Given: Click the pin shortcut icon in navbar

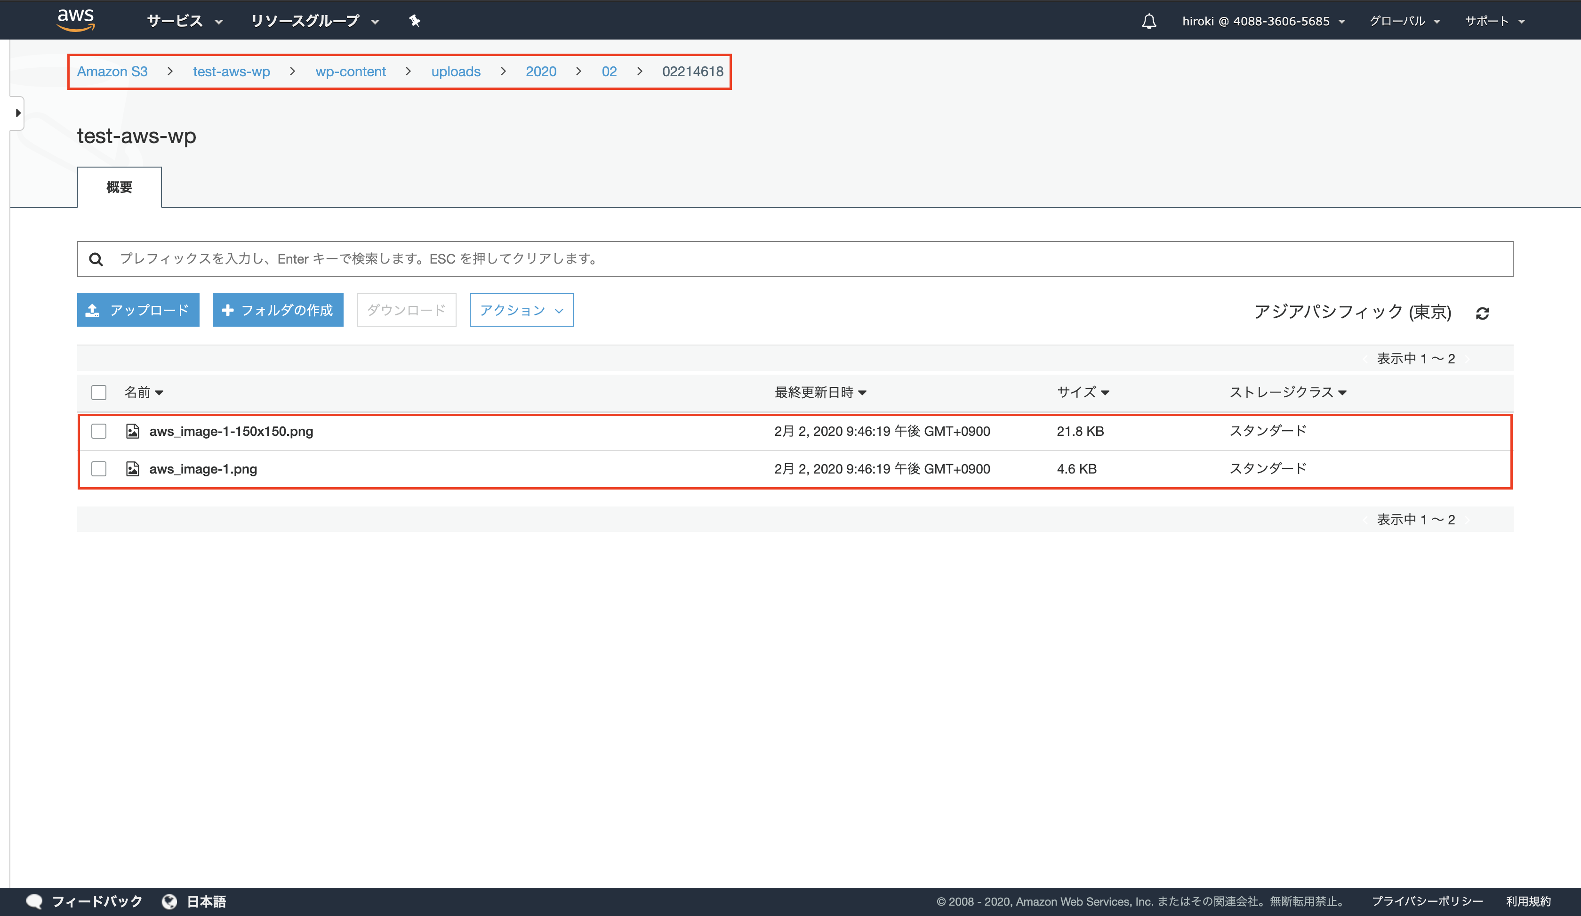Looking at the screenshot, I should click(x=414, y=21).
